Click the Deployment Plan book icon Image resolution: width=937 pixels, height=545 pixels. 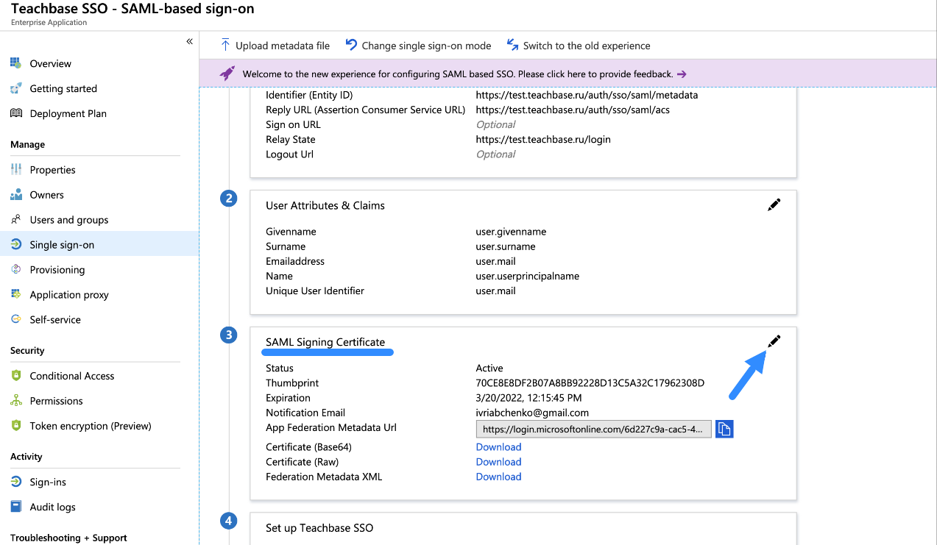(16, 113)
